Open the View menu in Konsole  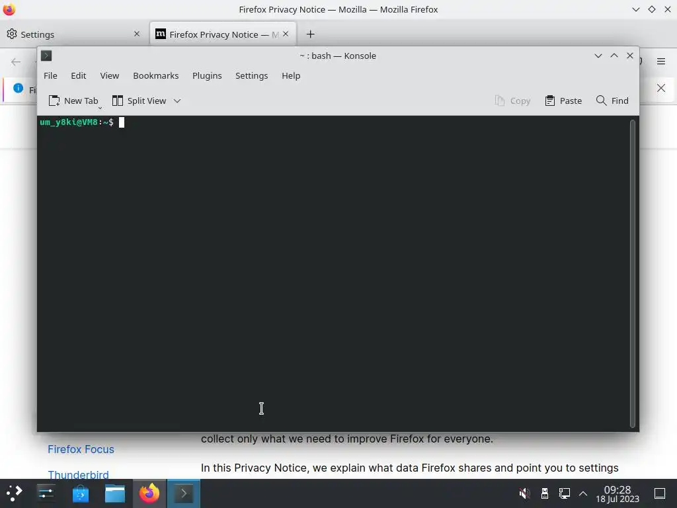(x=109, y=75)
